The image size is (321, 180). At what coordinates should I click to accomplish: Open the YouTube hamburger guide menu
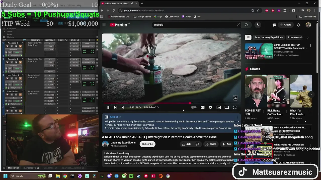[x=104, y=25]
